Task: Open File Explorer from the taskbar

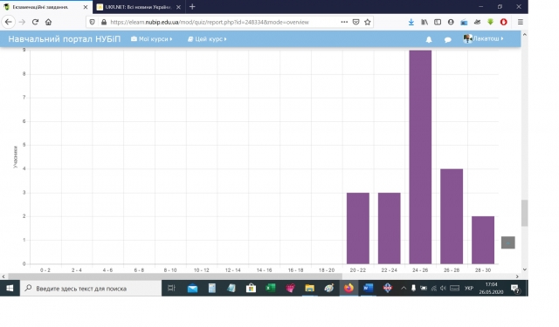Action: point(309,289)
